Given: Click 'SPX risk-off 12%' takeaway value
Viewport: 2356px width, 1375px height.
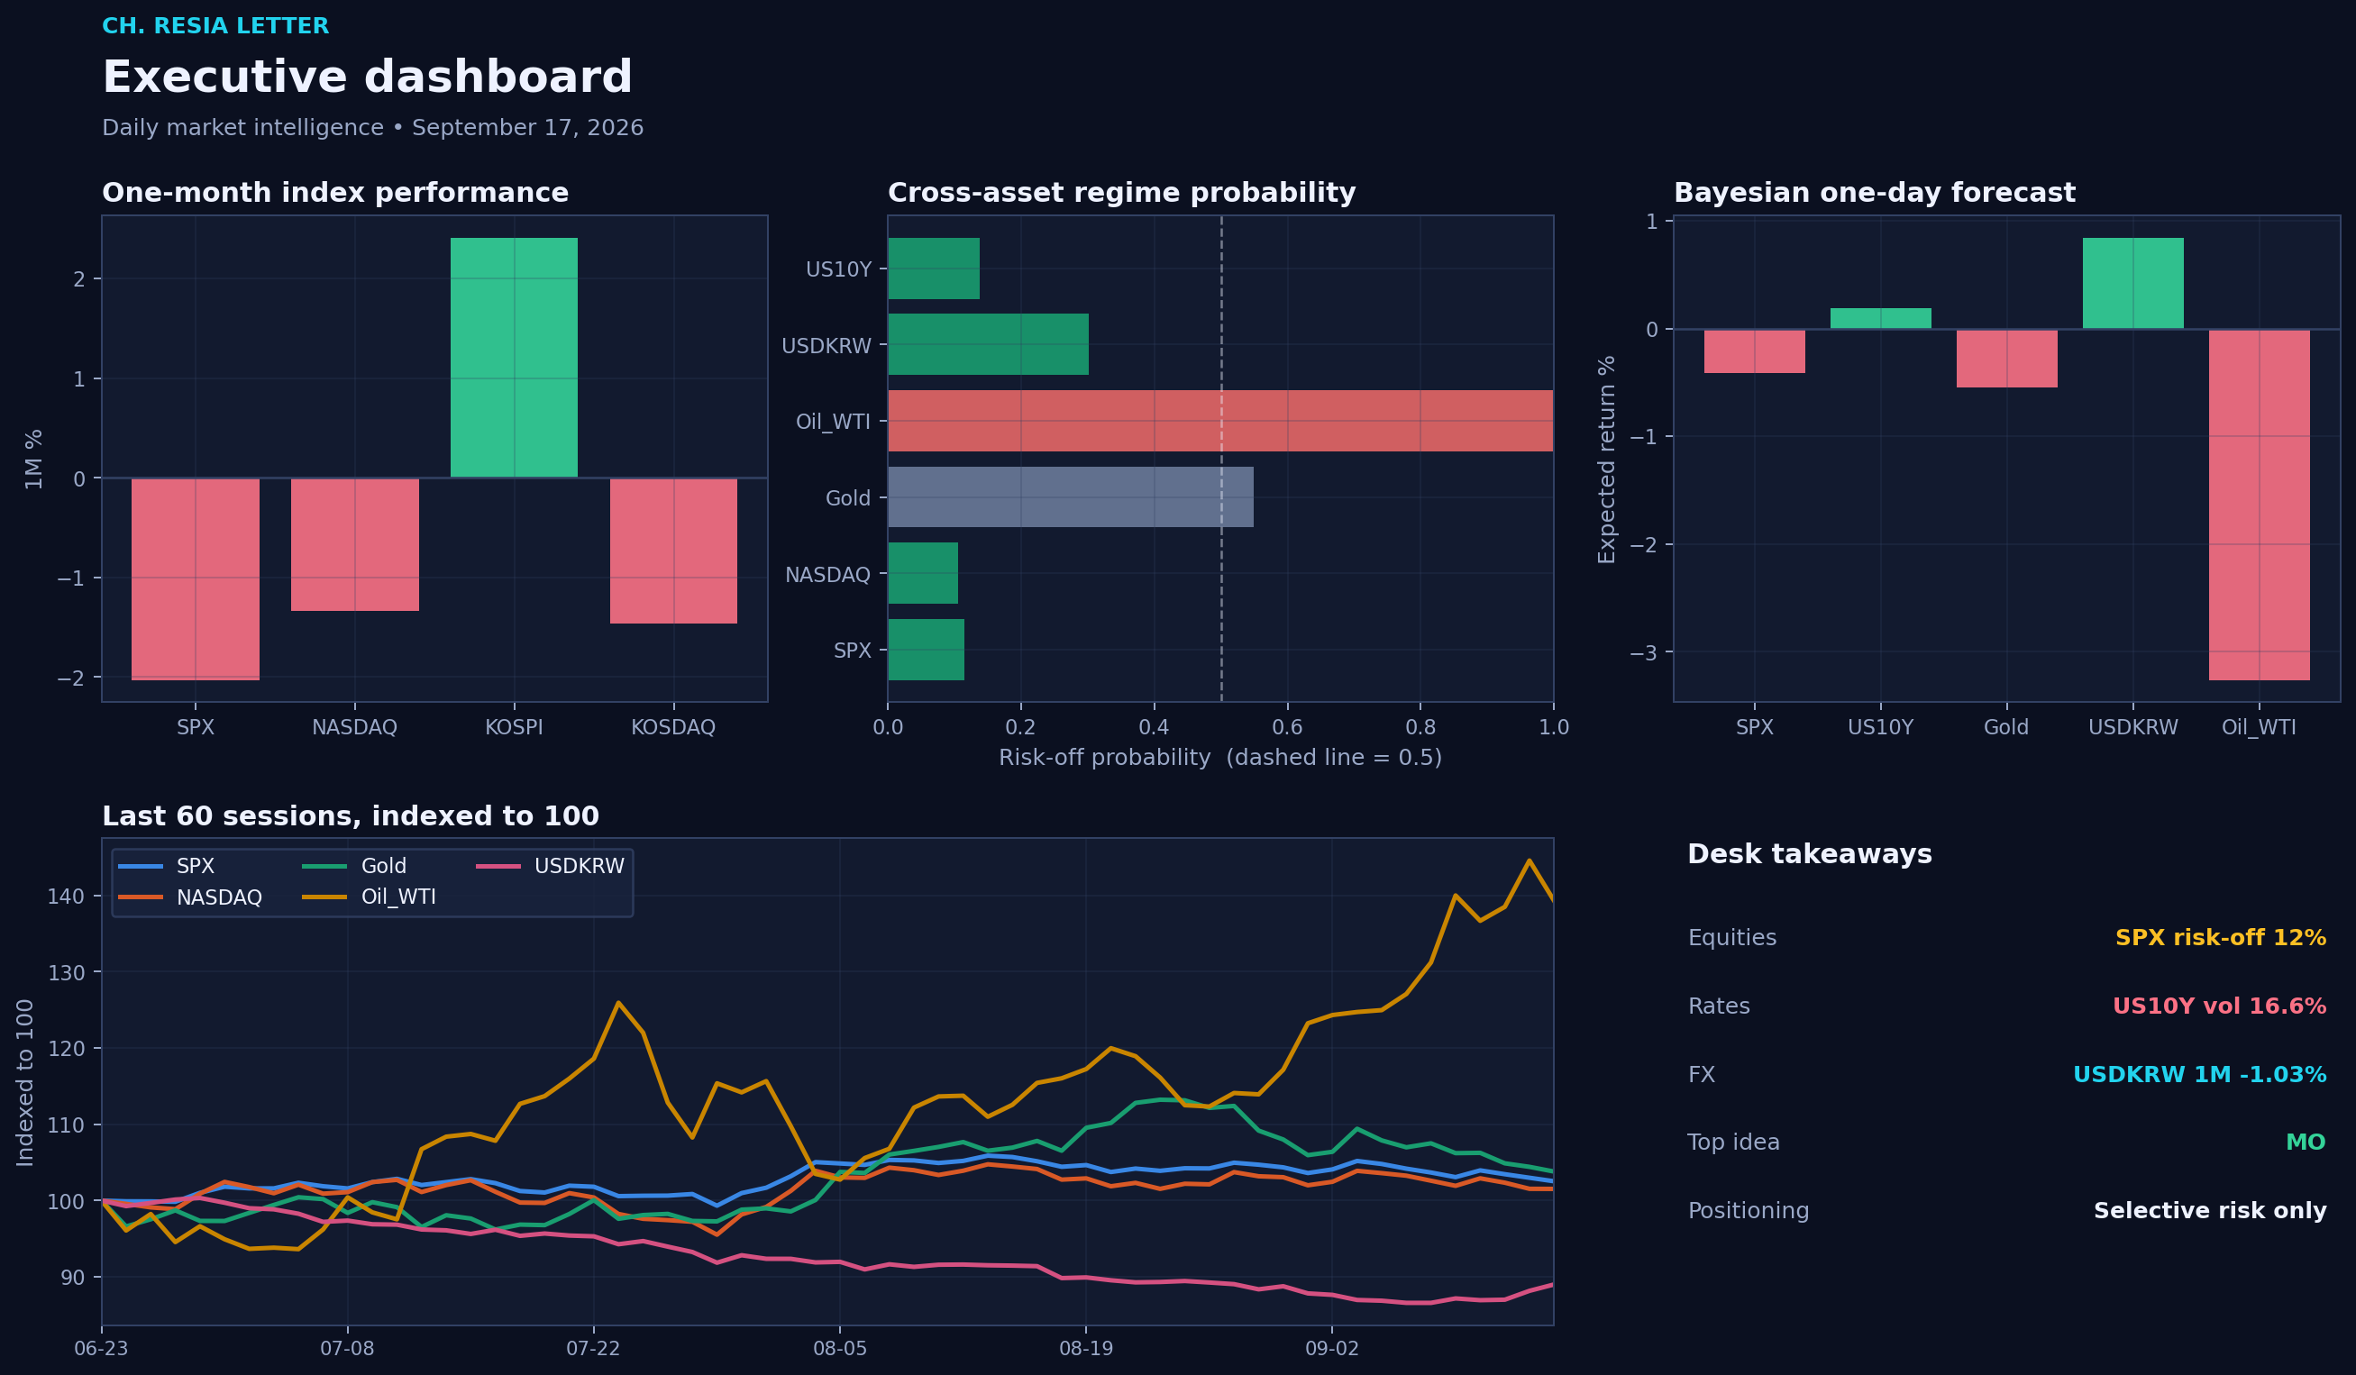Looking at the screenshot, I should tap(2221, 938).
